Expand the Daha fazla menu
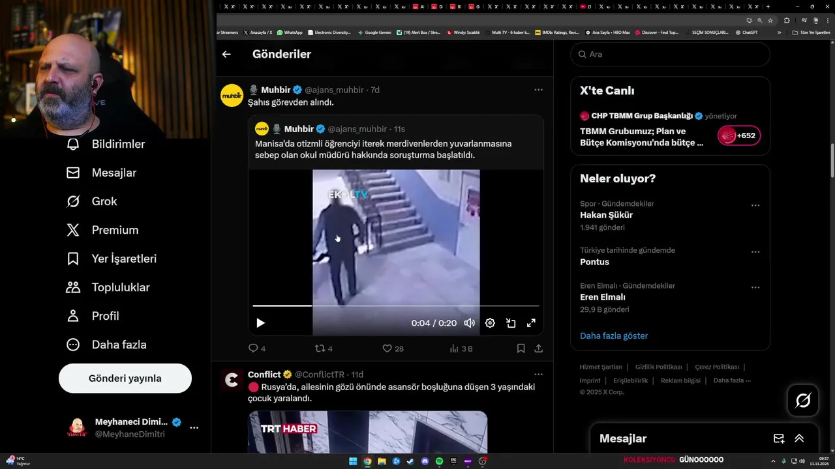835x469 pixels. click(106, 345)
